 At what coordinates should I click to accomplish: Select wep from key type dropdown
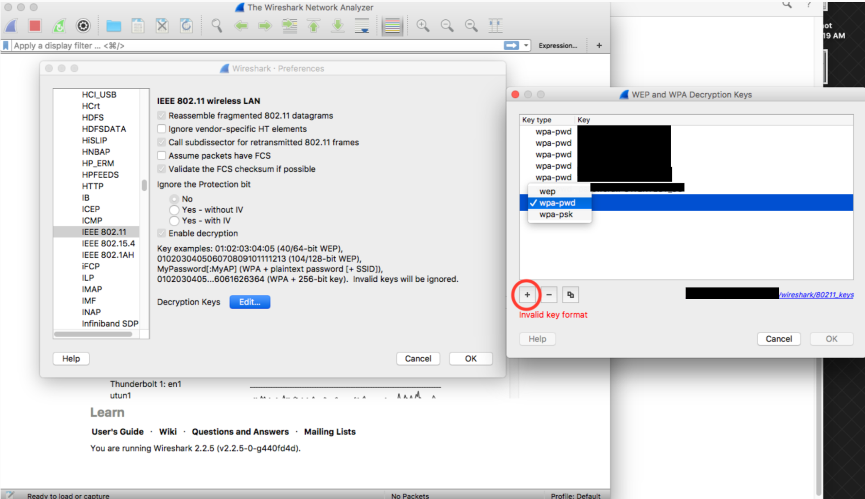547,191
